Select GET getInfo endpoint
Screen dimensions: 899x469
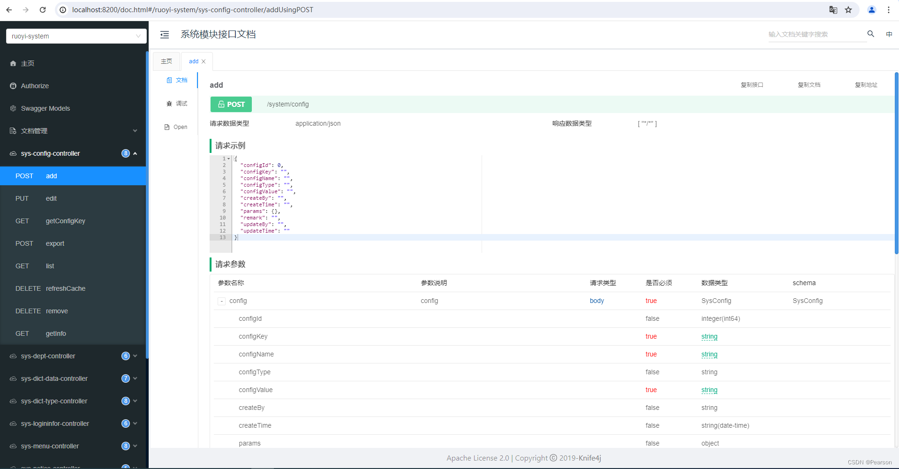point(73,333)
